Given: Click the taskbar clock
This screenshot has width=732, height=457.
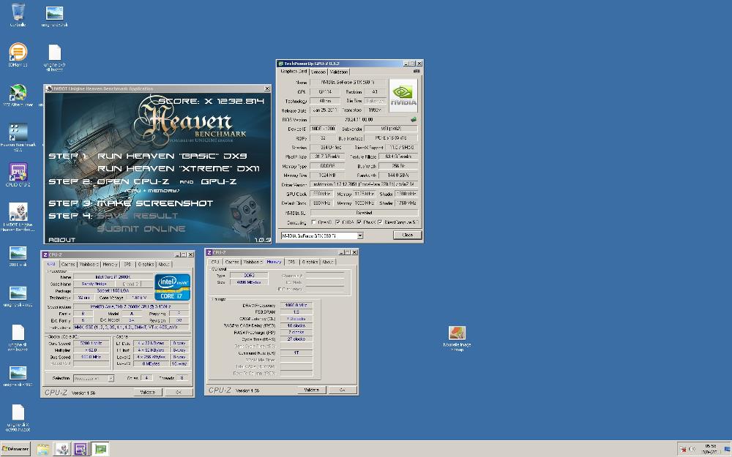Looking at the screenshot, I should coord(711,449).
